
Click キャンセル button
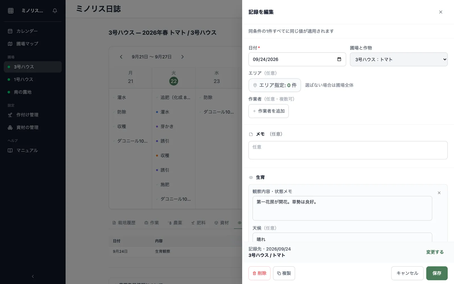point(407,273)
